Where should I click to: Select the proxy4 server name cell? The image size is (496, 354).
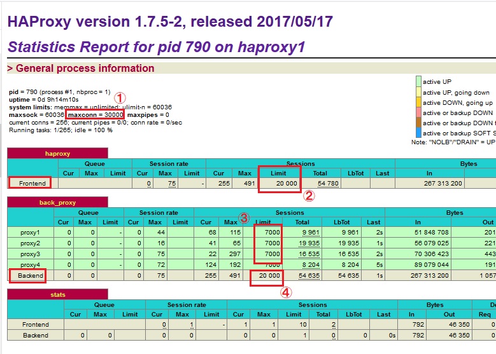tap(30, 264)
